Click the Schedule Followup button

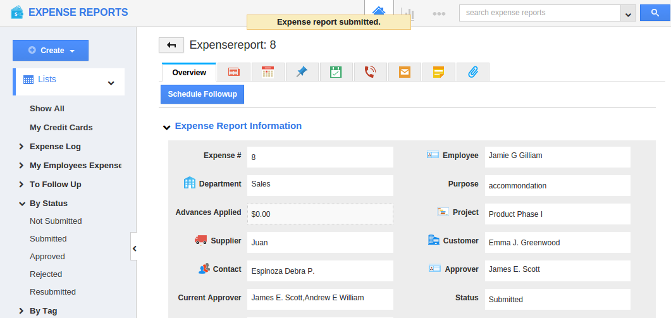pyautogui.click(x=202, y=94)
